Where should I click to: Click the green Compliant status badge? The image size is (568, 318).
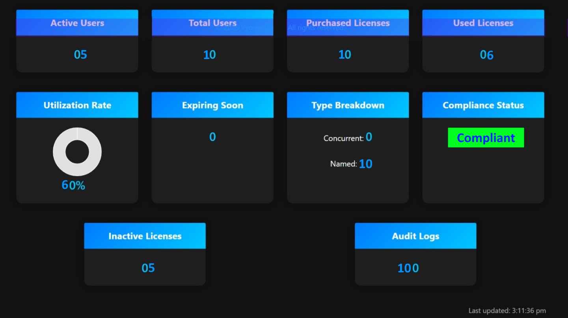click(x=486, y=138)
